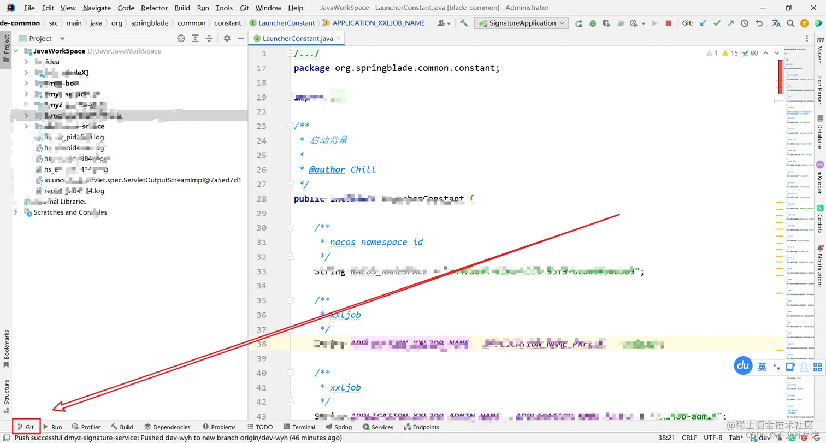Open Project panel settings gear

tap(227, 38)
